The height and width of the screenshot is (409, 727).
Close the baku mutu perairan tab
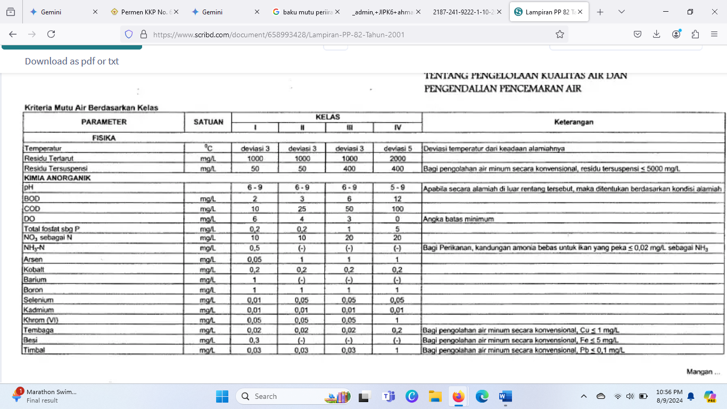pos(337,12)
